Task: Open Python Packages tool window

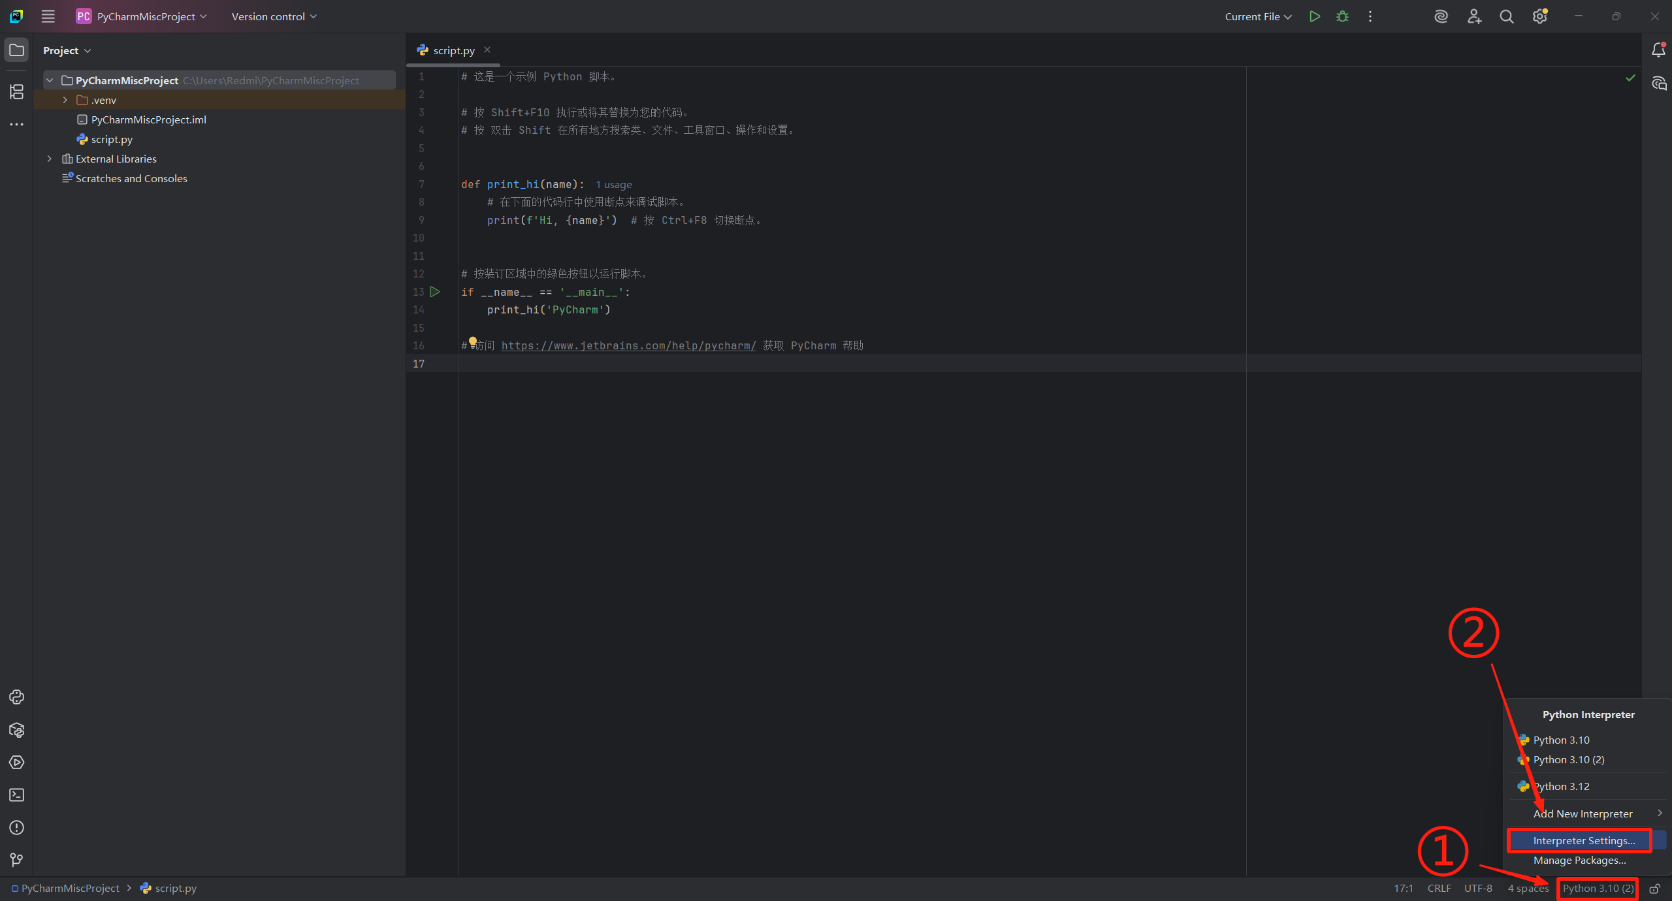Action: click(x=16, y=730)
